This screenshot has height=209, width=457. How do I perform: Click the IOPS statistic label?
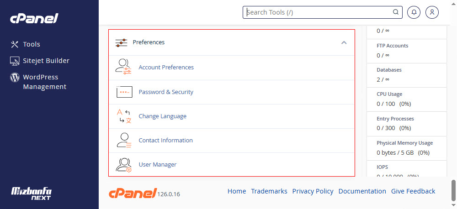383,167
